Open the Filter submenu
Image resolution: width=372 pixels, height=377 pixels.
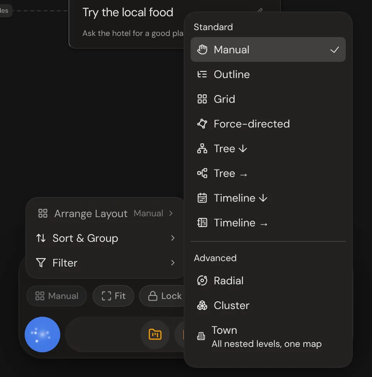coord(105,263)
